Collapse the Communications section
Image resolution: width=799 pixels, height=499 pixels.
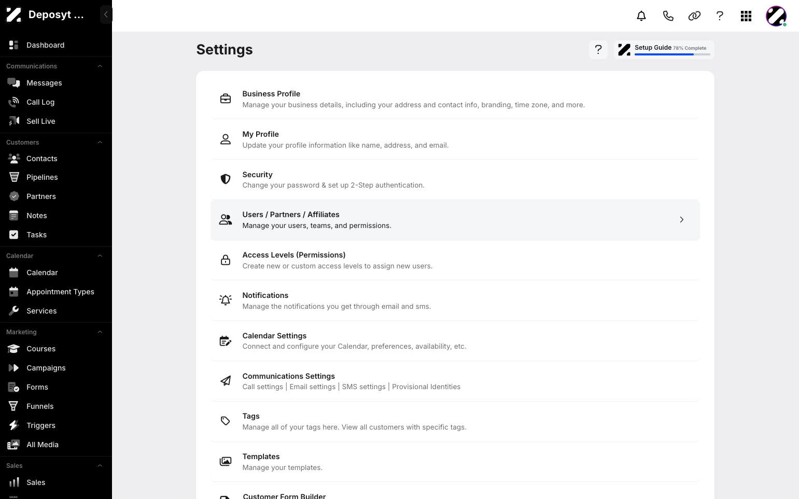(100, 66)
